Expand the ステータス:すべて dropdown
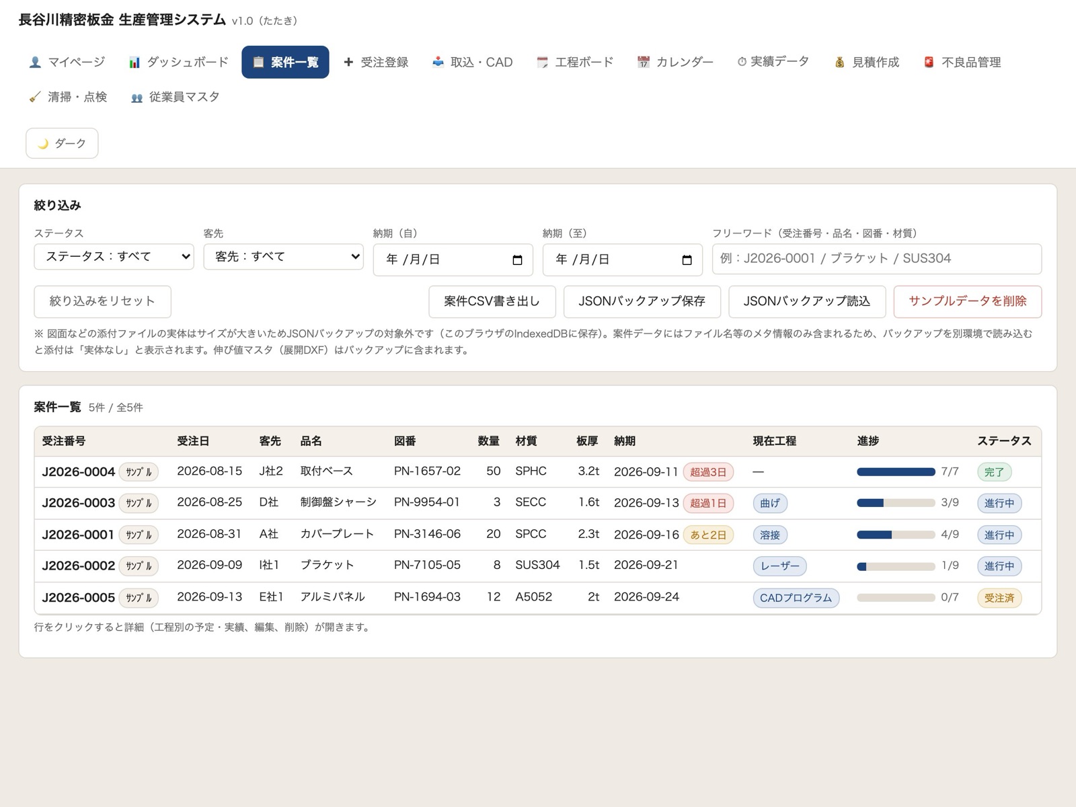The width and height of the screenshot is (1076, 807). [114, 257]
